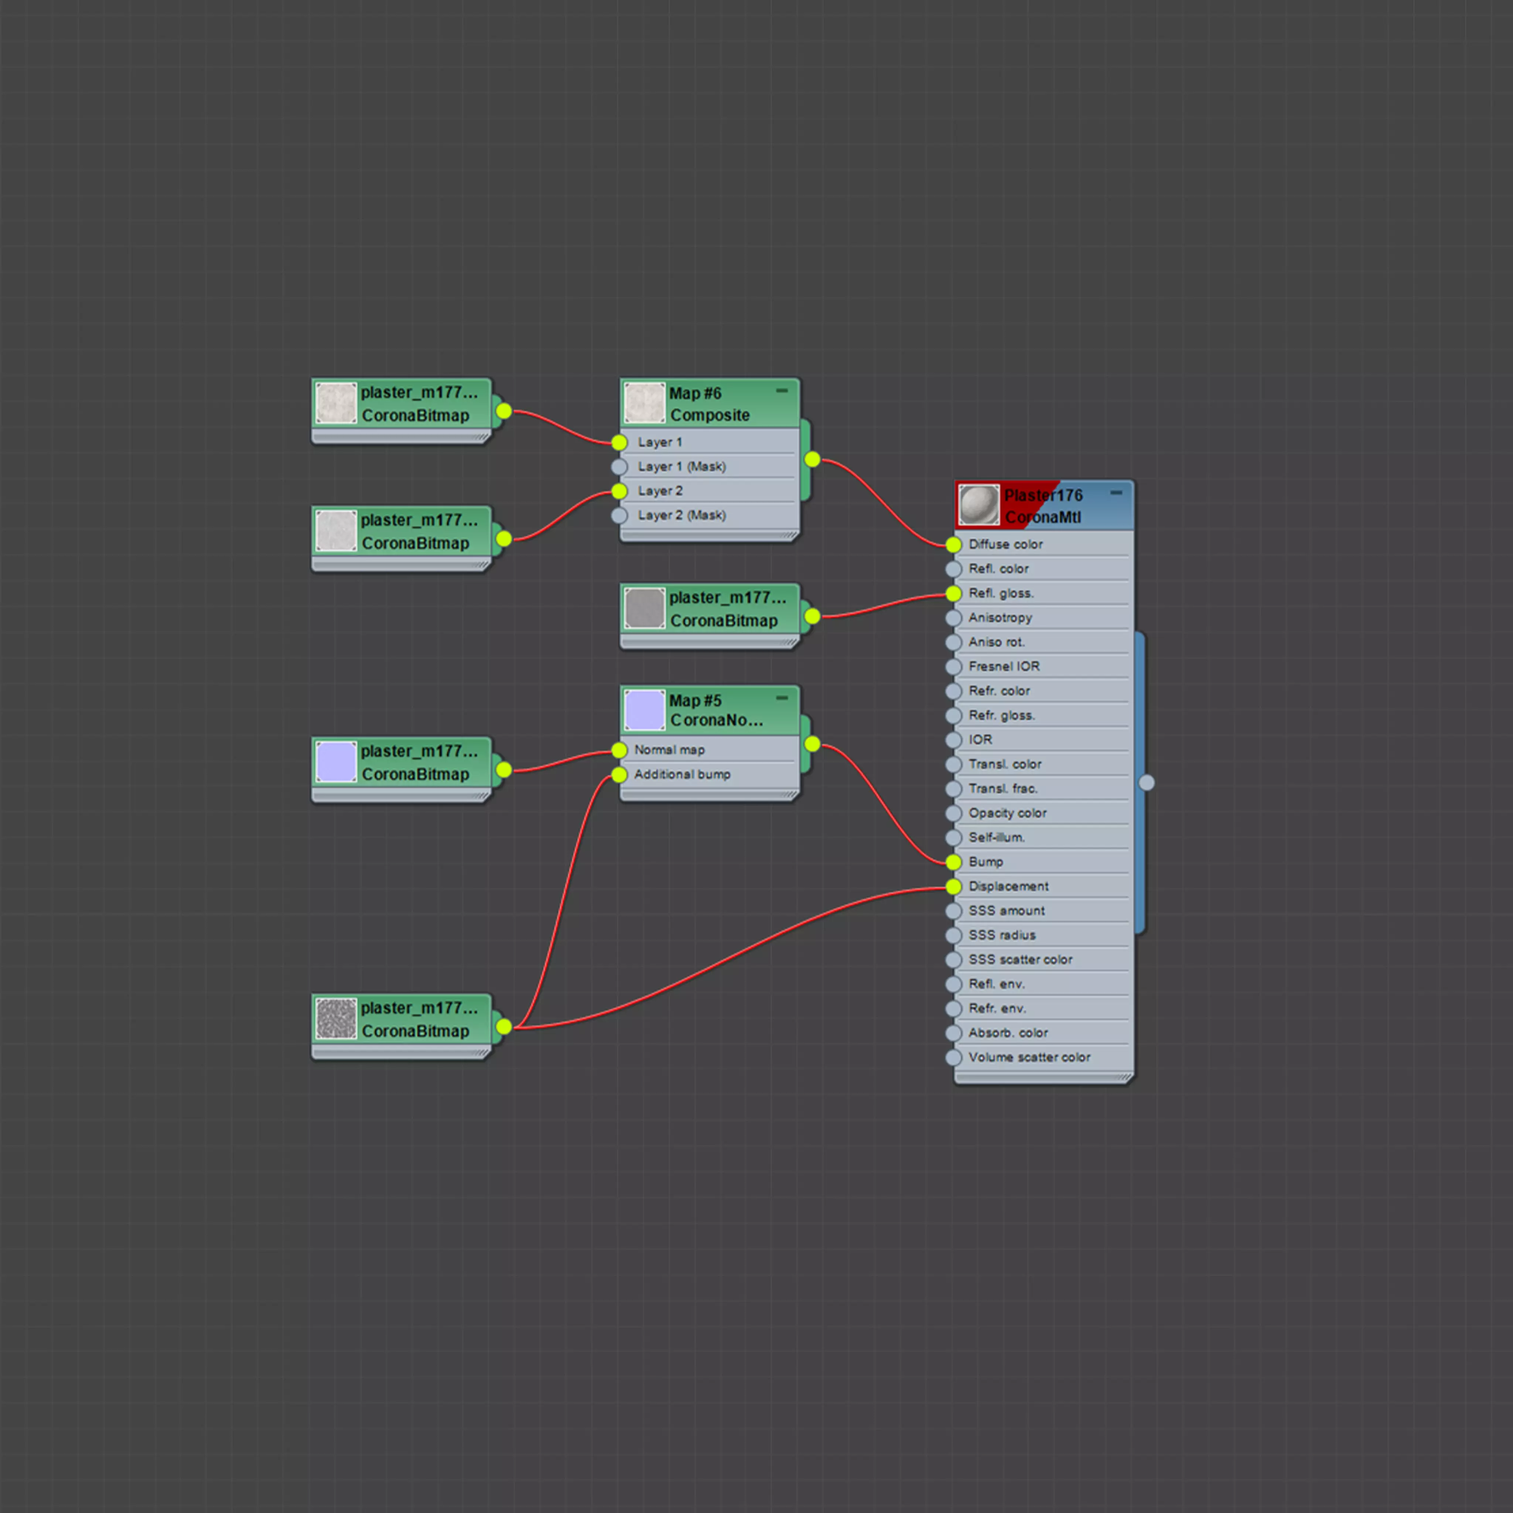Screen dimensions: 1513x1513
Task: Click the Displacement input socket
Action: click(953, 887)
